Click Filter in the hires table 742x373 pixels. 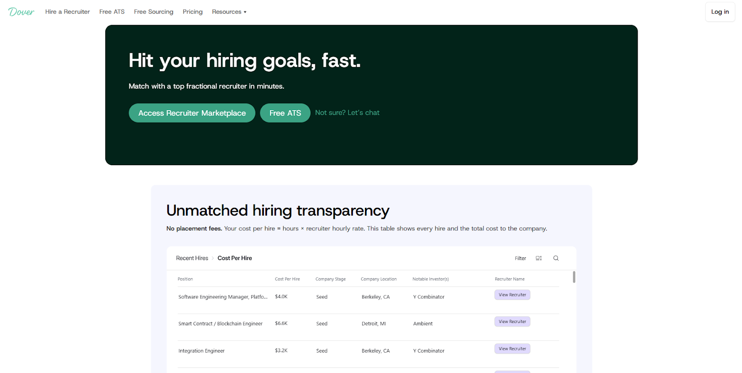coord(520,258)
